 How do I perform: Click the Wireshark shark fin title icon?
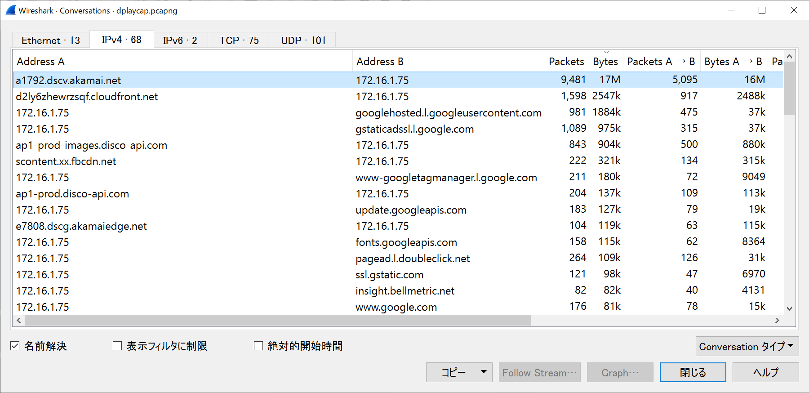click(11, 10)
